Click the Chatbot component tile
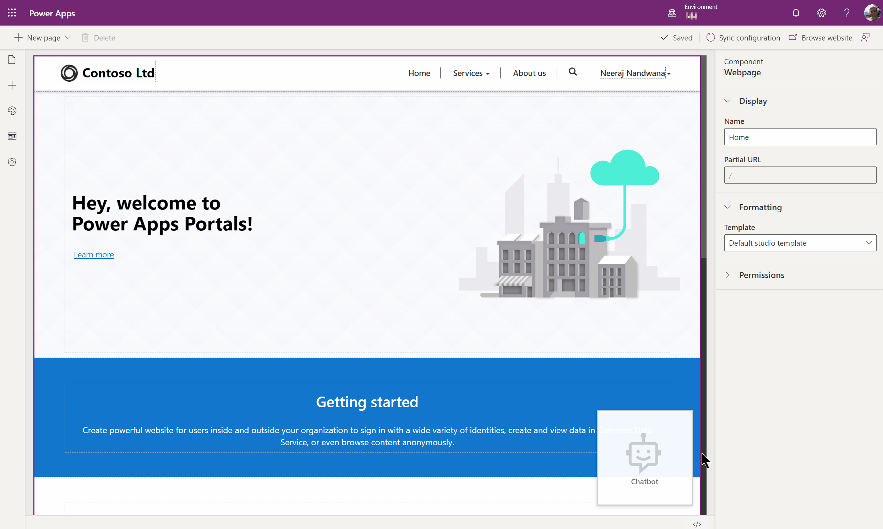 click(x=644, y=458)
